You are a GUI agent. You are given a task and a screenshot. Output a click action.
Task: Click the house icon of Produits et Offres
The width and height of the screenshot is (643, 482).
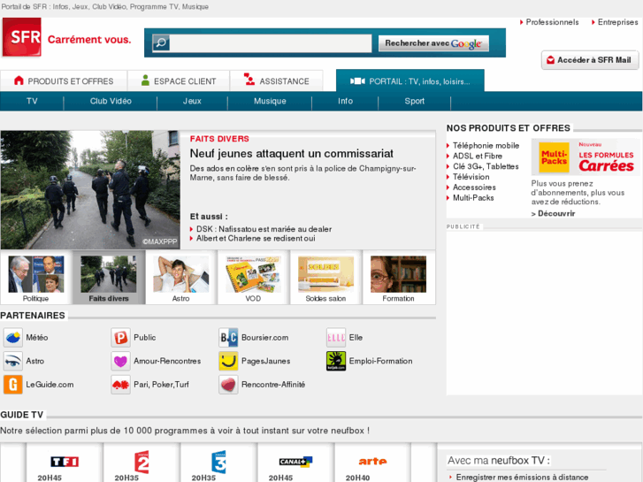click(19, 80)
